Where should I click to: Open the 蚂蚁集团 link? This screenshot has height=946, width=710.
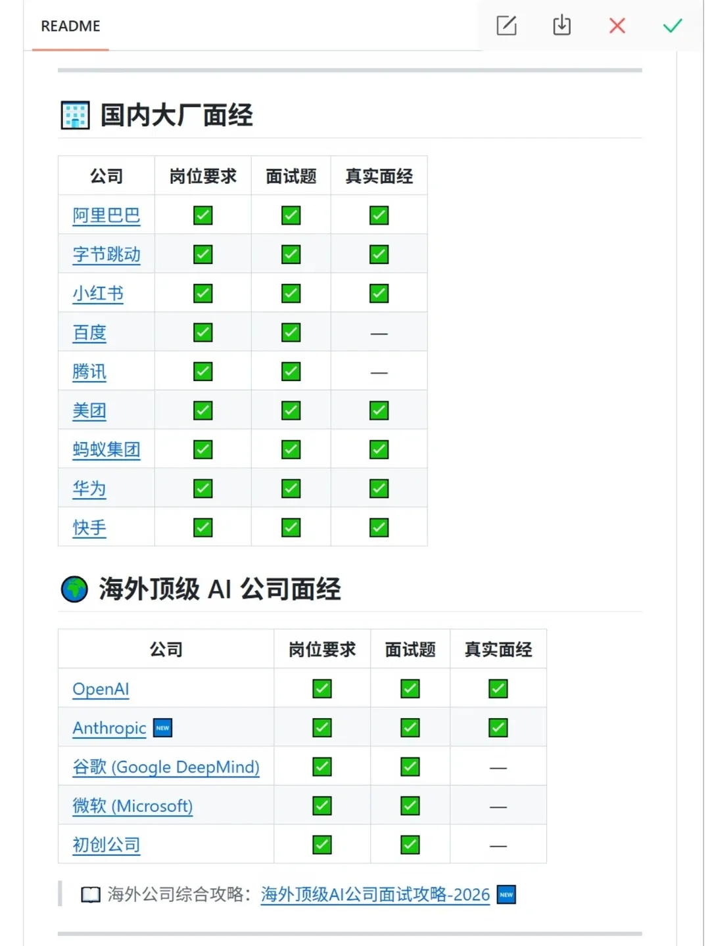point(106,449)
